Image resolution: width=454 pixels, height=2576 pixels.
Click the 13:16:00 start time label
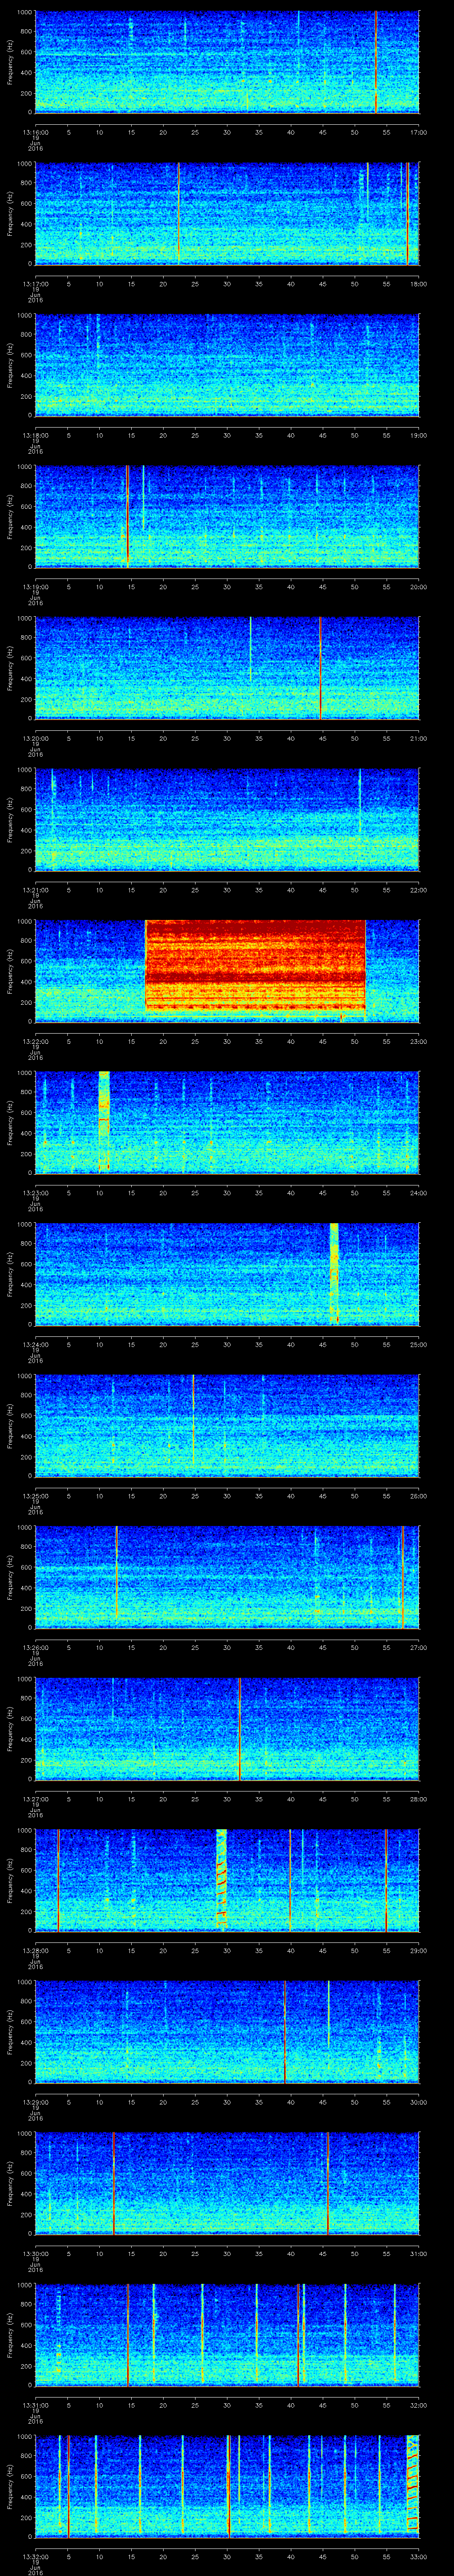[x=35, y=131]
